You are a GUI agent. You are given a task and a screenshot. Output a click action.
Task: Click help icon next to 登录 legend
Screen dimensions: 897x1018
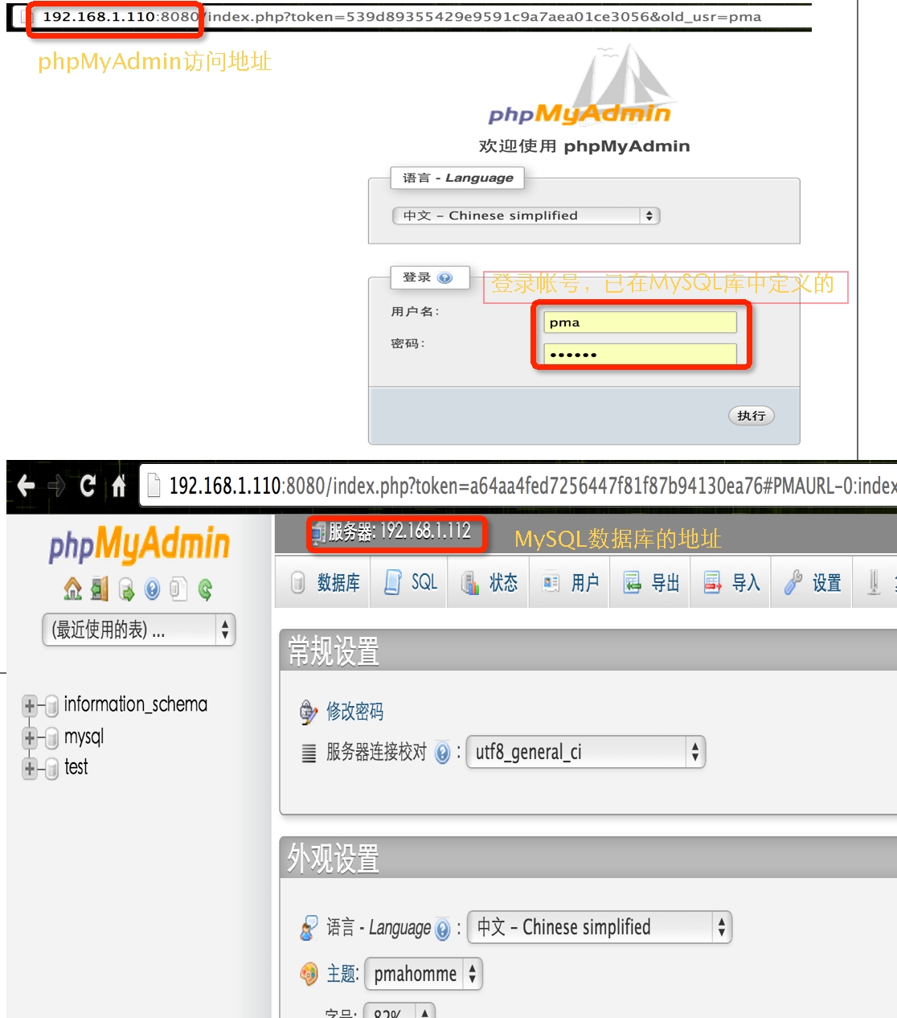(x=444, y=277)
